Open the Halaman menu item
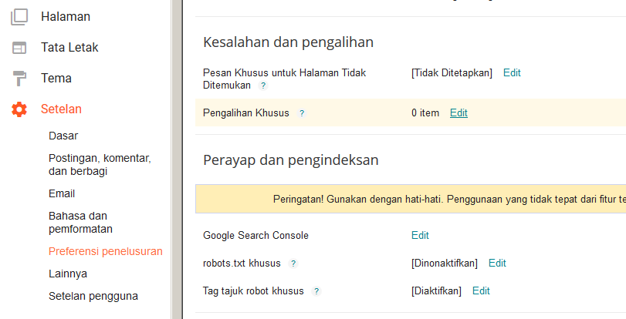 tap(66, 17)
